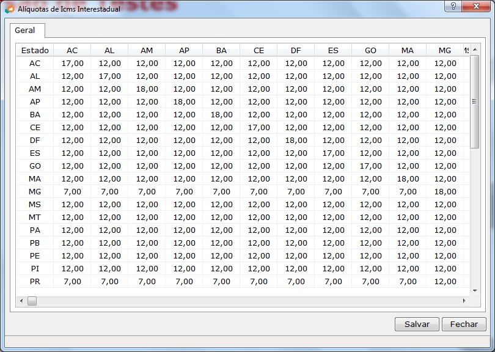Click the Fechar button
The width and height of the screenshot is (495, 352).
click(x=464, y=324)
